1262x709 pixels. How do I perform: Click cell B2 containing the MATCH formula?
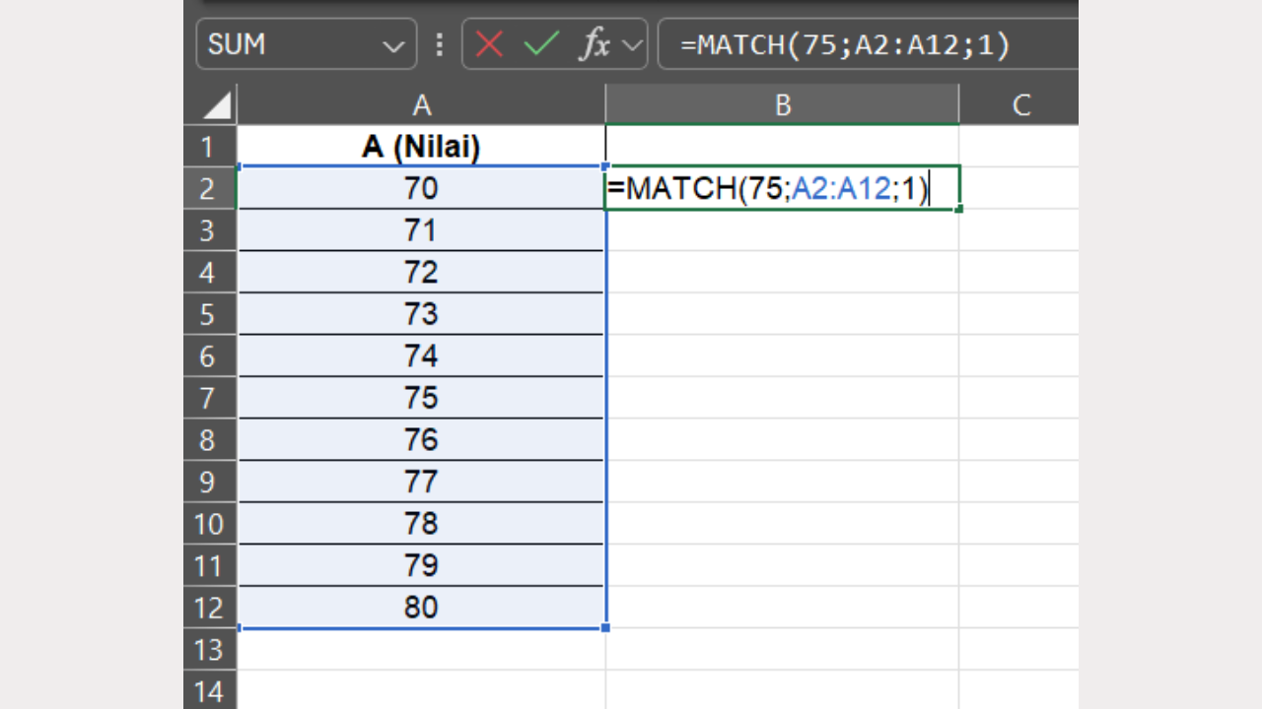pyautogui.click(x=782, y=188)
